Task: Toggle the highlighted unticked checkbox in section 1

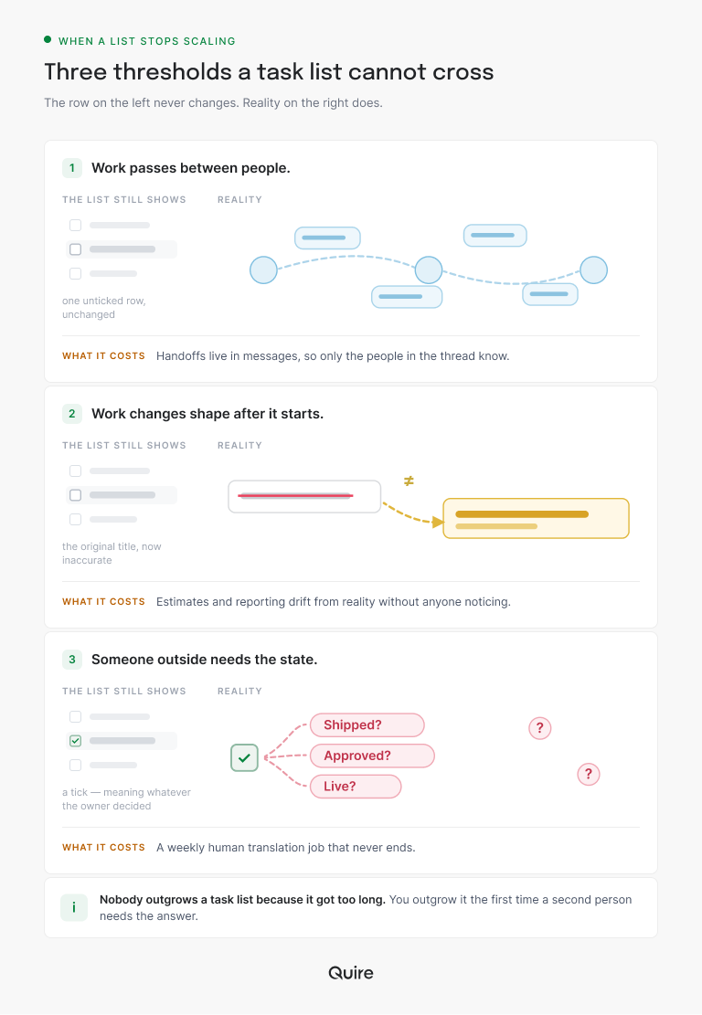Action: (76, 249)
